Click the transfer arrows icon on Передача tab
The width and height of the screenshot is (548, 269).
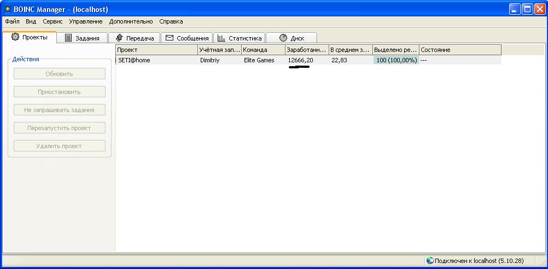click(x=119, y=38)
